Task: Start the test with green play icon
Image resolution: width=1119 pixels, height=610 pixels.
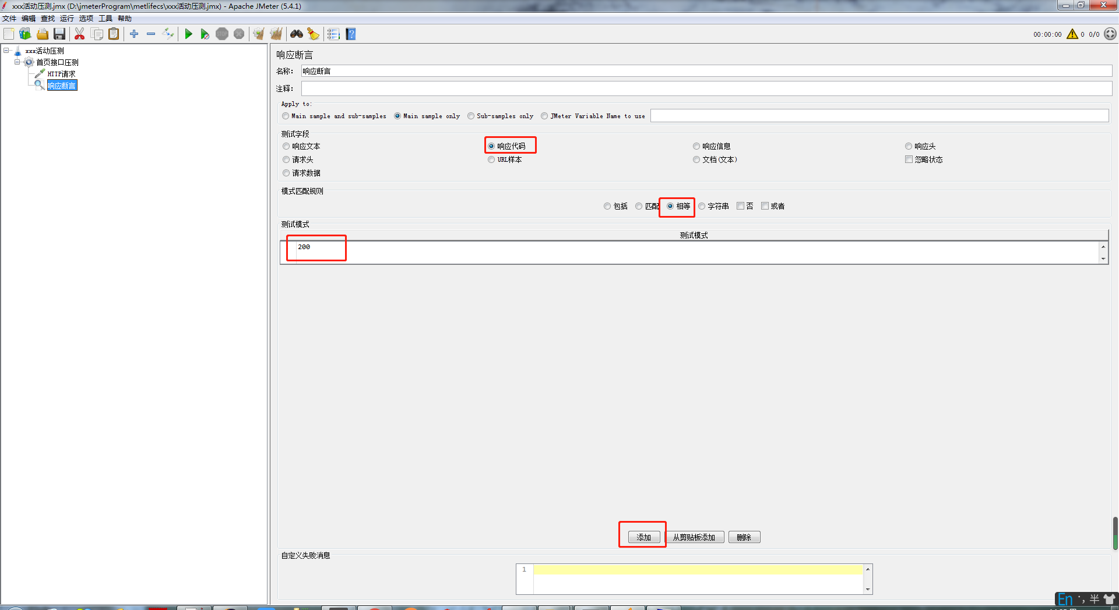Action: (188, 34)
